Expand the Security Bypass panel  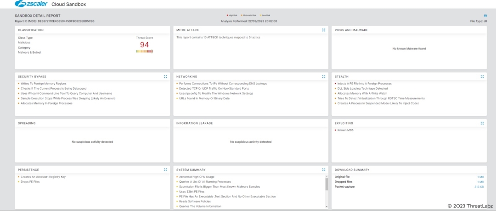165,77
